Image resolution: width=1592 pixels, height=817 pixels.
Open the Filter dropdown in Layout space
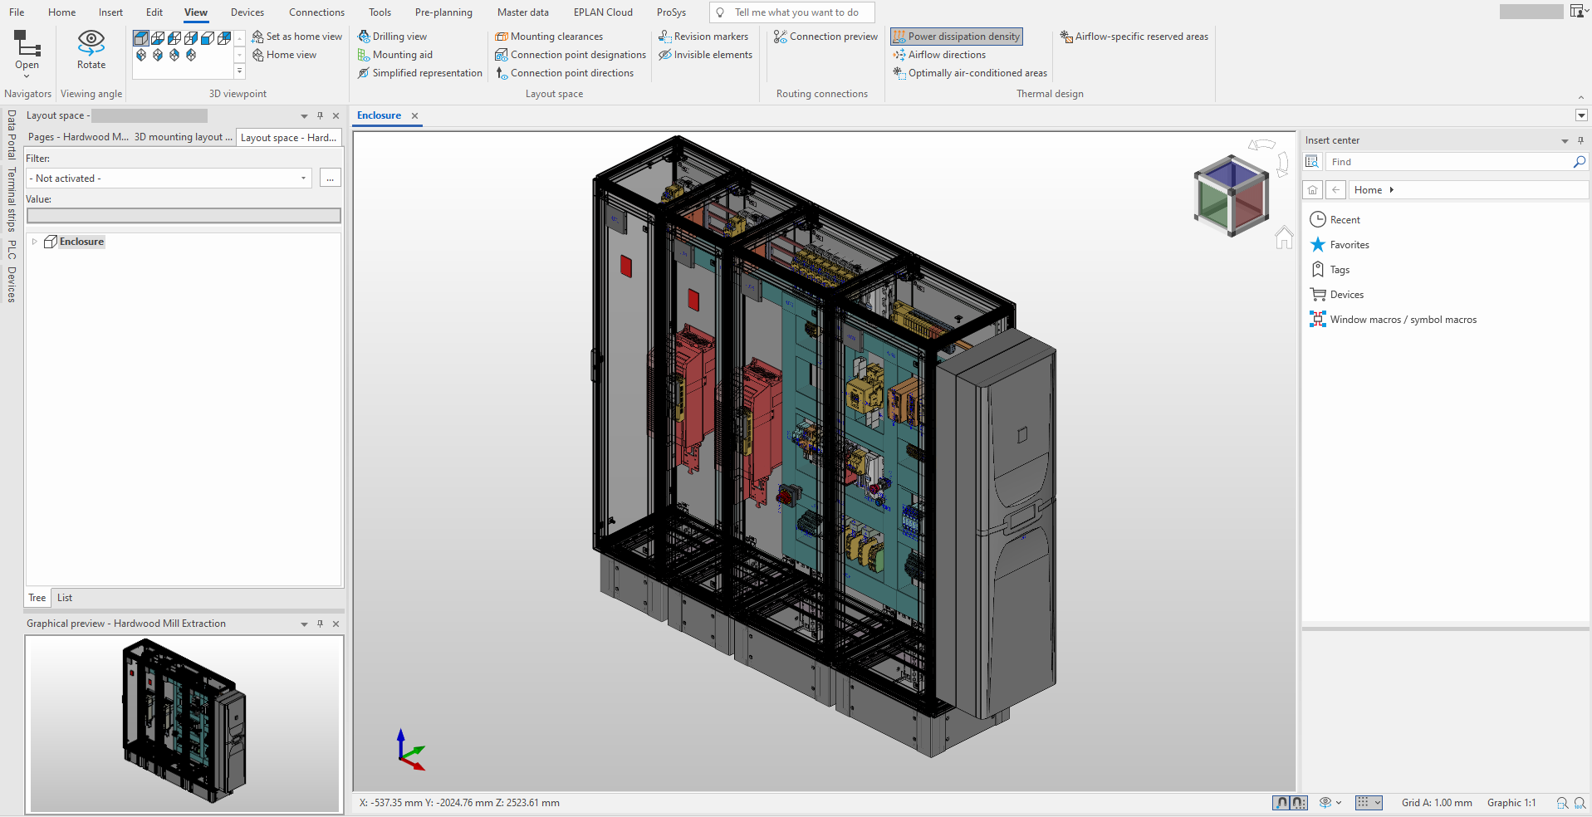click(x=302, y=178)
